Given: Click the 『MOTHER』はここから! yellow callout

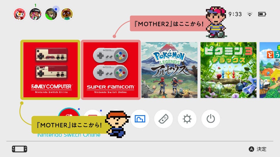Looking at the screenshot, I should pos(70,125).
